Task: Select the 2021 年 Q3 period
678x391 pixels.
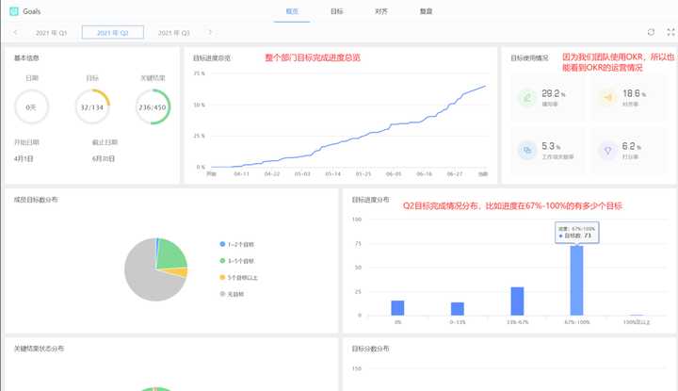Action: pyautogui.click(x=174, y=33)
